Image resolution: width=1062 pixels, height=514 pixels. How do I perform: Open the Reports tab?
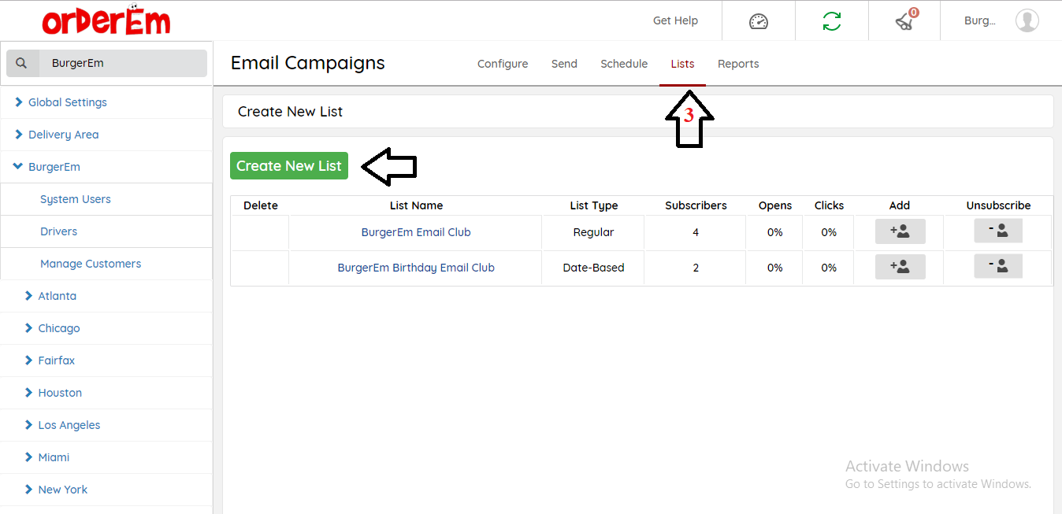pyautogui.click(x=738, y=64)
